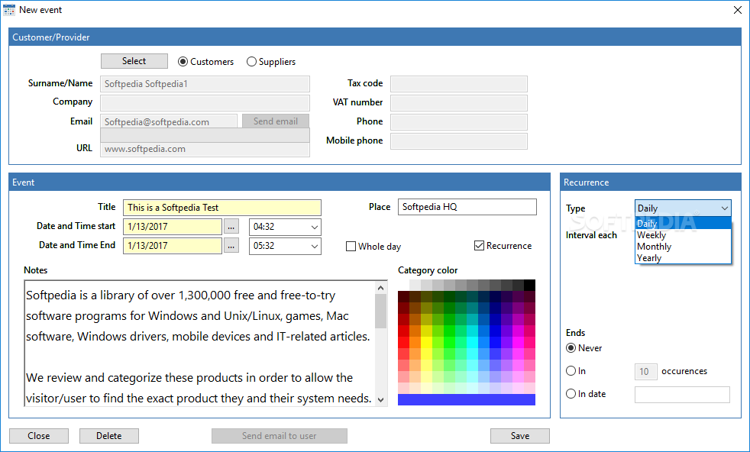
Task: Save the event with the Save button
Action: click(520, 436)
